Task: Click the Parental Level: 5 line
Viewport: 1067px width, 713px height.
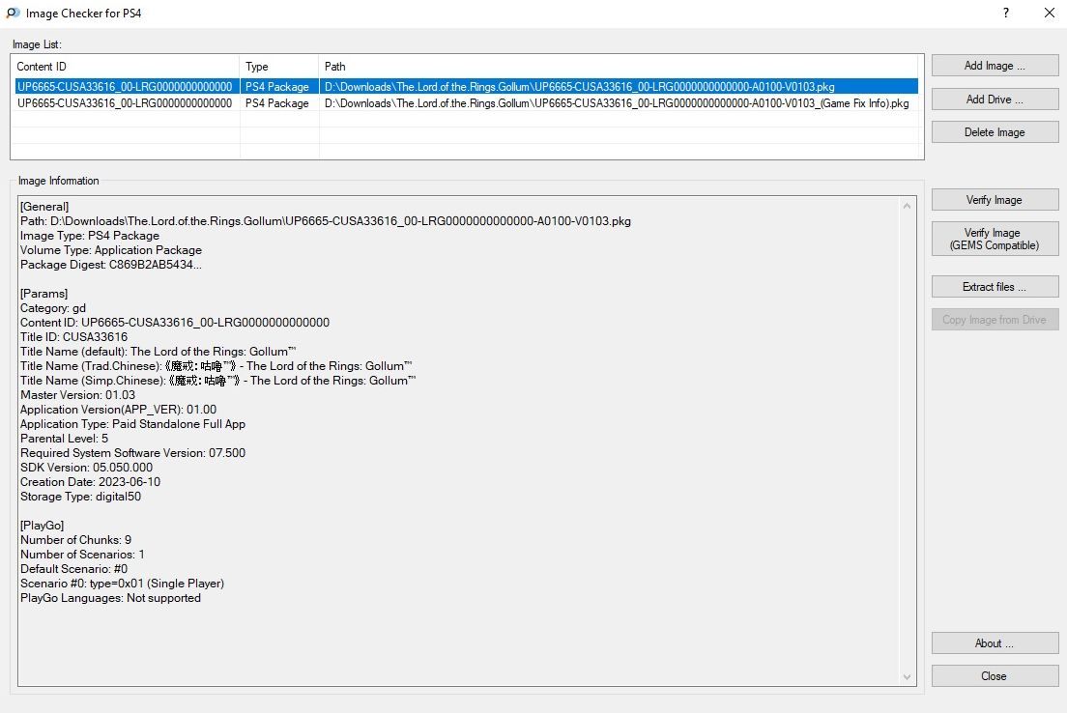Action: pyautogui.click(x=65, y=439)
